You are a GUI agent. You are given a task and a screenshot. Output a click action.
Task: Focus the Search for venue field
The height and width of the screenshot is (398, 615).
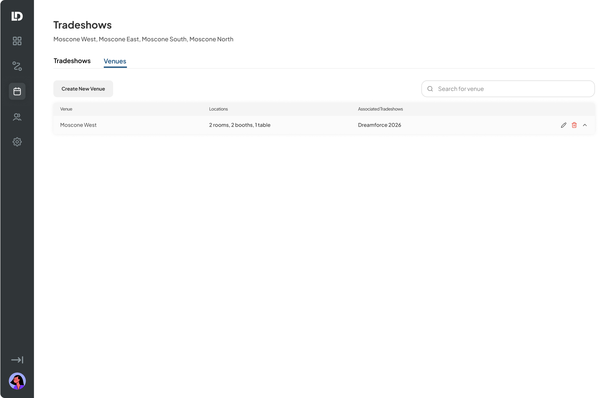tap(508, 89)
